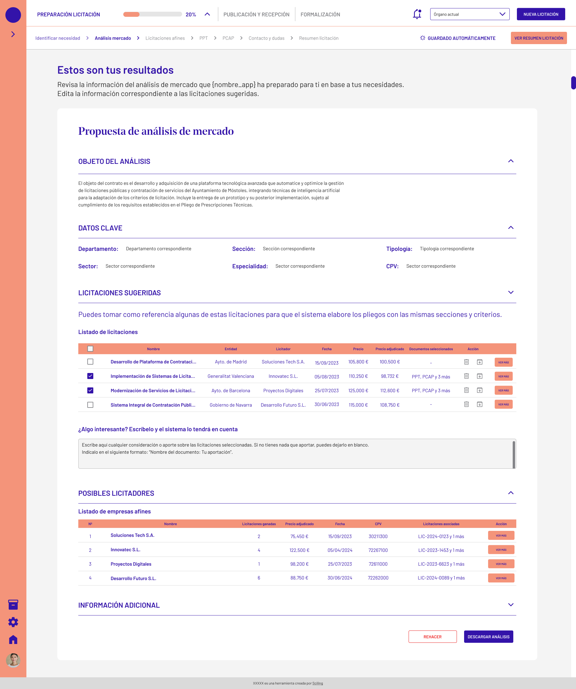Delete the Gobierno de Navarra tender row
The image size is (576, 689).
pos(466,404)
